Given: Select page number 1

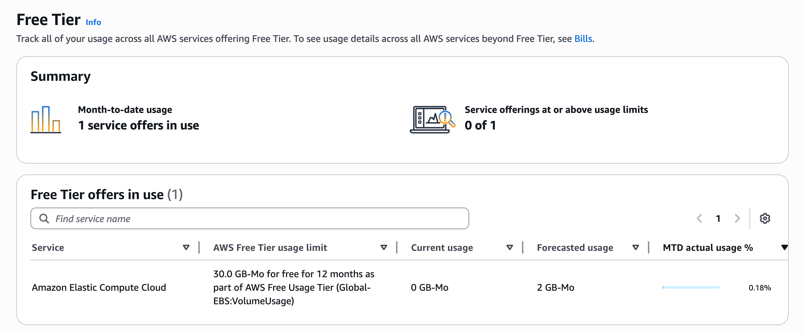Looking at the screenshot, I should tap(718, 218).
